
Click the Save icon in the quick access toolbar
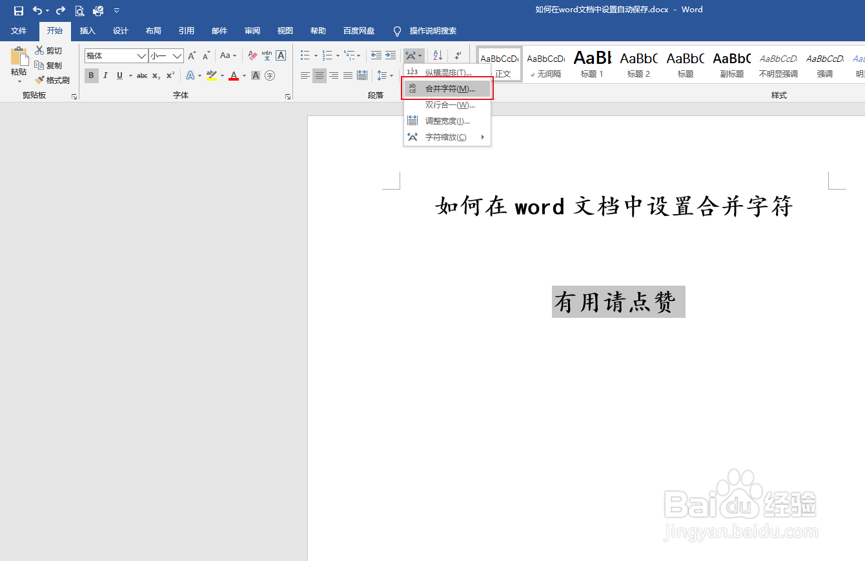[x=19, y=10]
